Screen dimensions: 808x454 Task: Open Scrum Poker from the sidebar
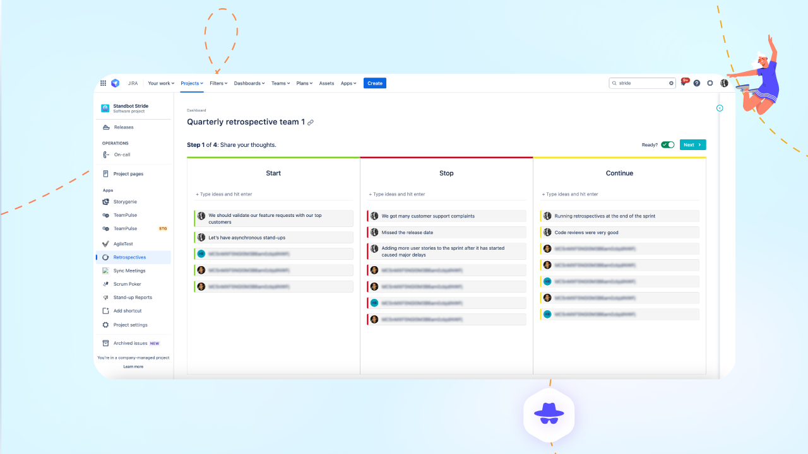pyautogui.click(x=127, y=284)
